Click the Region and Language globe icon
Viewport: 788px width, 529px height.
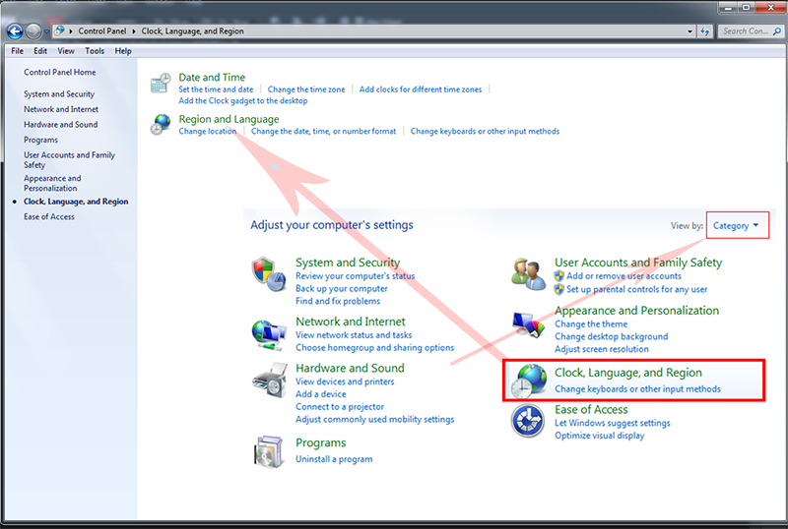click(161, 125)
